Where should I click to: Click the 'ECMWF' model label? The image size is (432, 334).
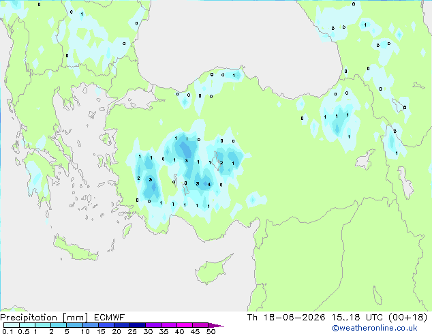110,318
